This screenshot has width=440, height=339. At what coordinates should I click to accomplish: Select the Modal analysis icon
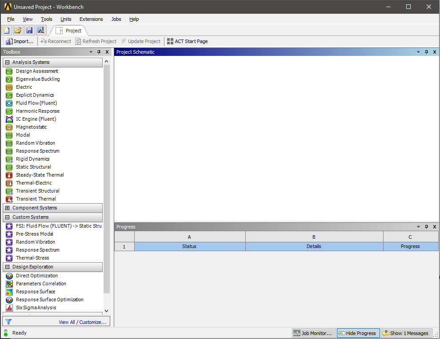[x=9, y=135]
